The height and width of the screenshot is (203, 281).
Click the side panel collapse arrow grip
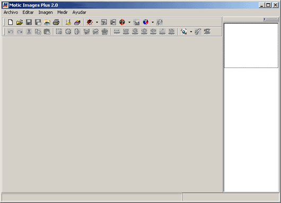(270, 19)
